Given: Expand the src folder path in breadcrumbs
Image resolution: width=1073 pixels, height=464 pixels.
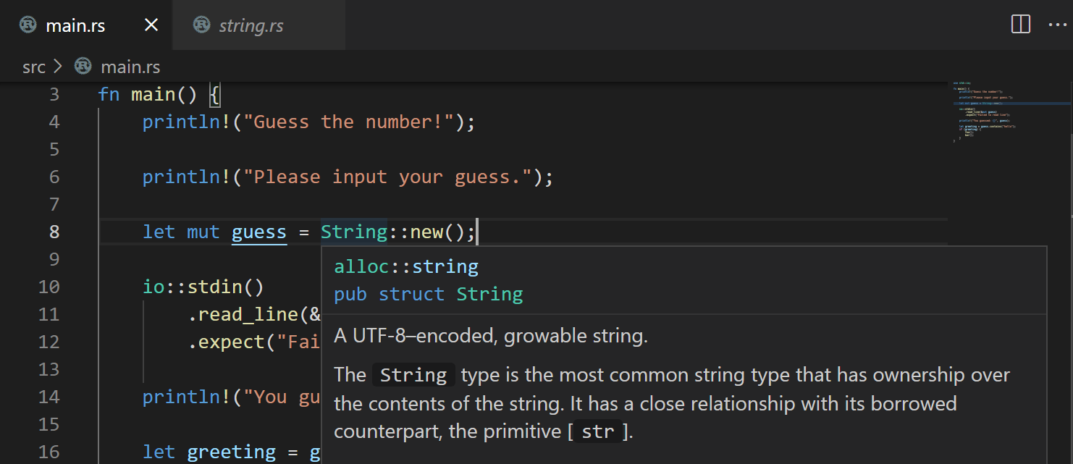Looking at the screenshot, I should [x=33, y=67].
